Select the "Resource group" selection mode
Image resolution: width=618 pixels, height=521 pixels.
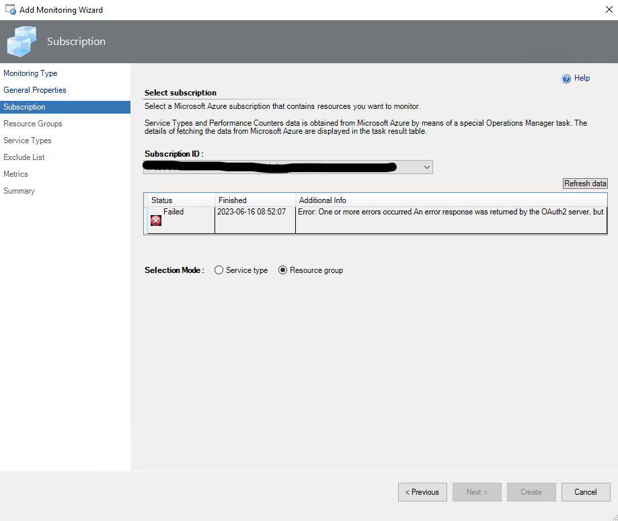pyautogui.click(x=282, y=270)
